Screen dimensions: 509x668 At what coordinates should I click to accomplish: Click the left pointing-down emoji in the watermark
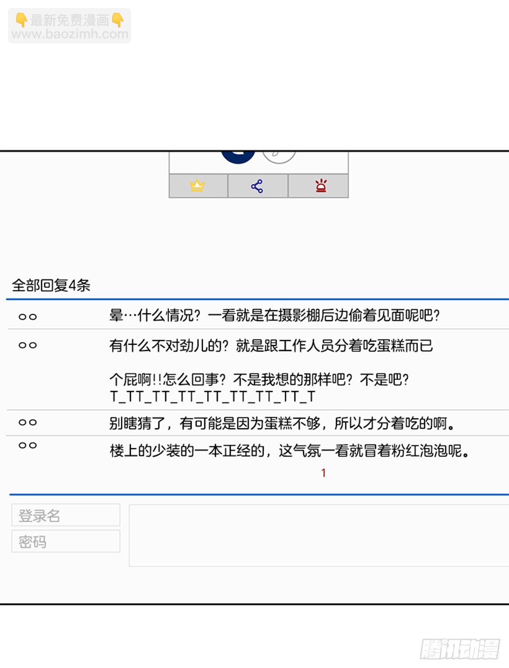tap(21, 20)
